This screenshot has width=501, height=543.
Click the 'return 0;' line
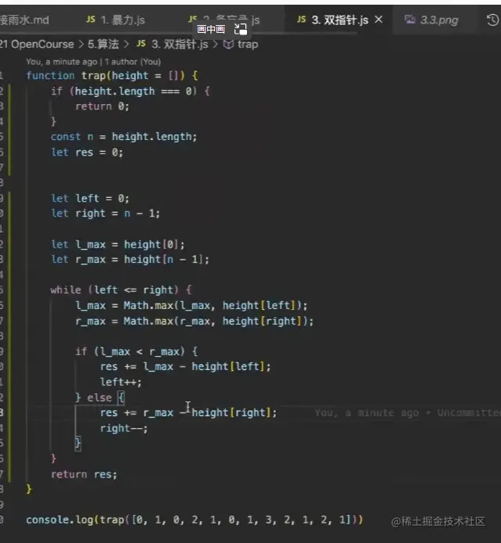[102, 106]
